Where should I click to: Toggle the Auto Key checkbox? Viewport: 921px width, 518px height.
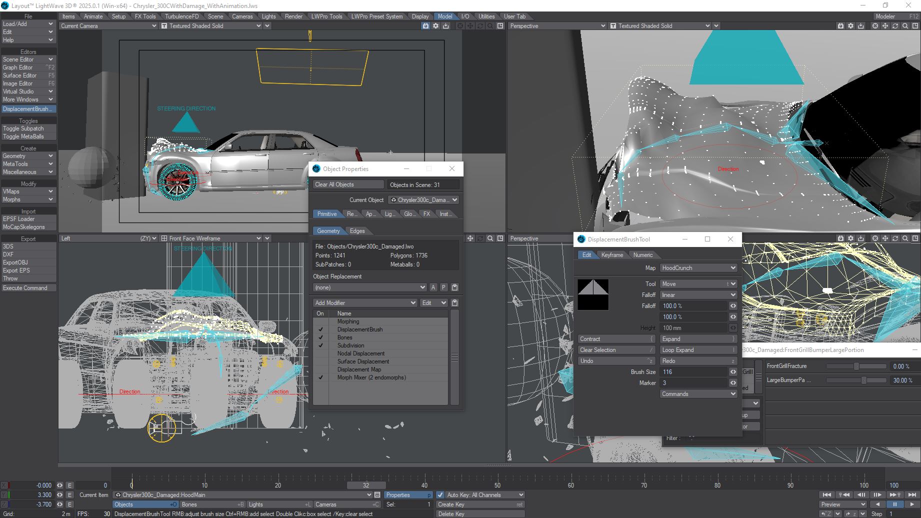(x=440, y=495)
